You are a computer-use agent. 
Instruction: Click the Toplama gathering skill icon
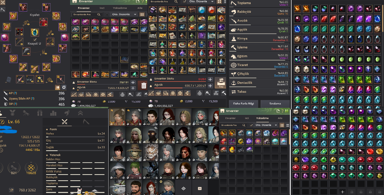233,3
